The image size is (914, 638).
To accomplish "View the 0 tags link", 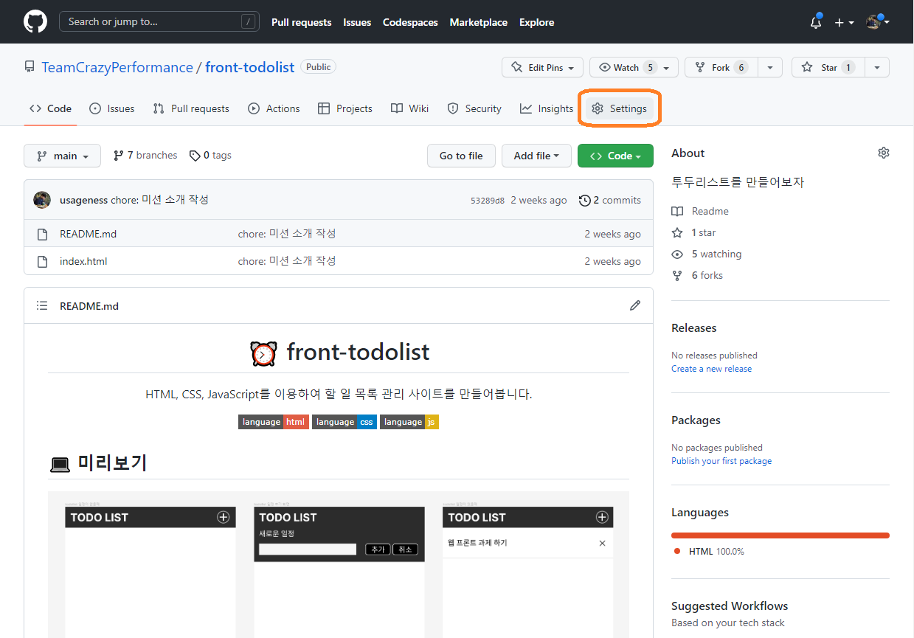I will [x=210, y=156].
